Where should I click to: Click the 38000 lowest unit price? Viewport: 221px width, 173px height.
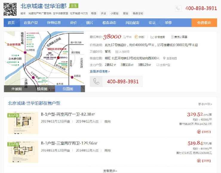coord(112,37)
